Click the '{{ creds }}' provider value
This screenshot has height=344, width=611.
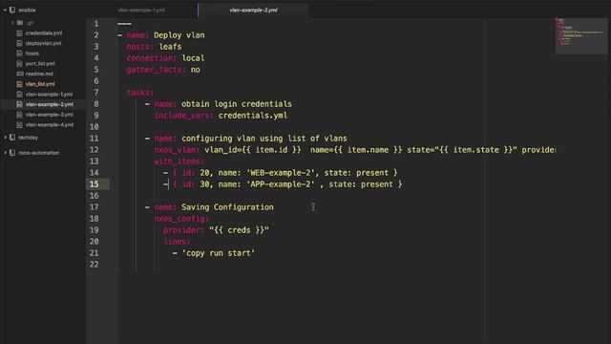coord(239,230)
